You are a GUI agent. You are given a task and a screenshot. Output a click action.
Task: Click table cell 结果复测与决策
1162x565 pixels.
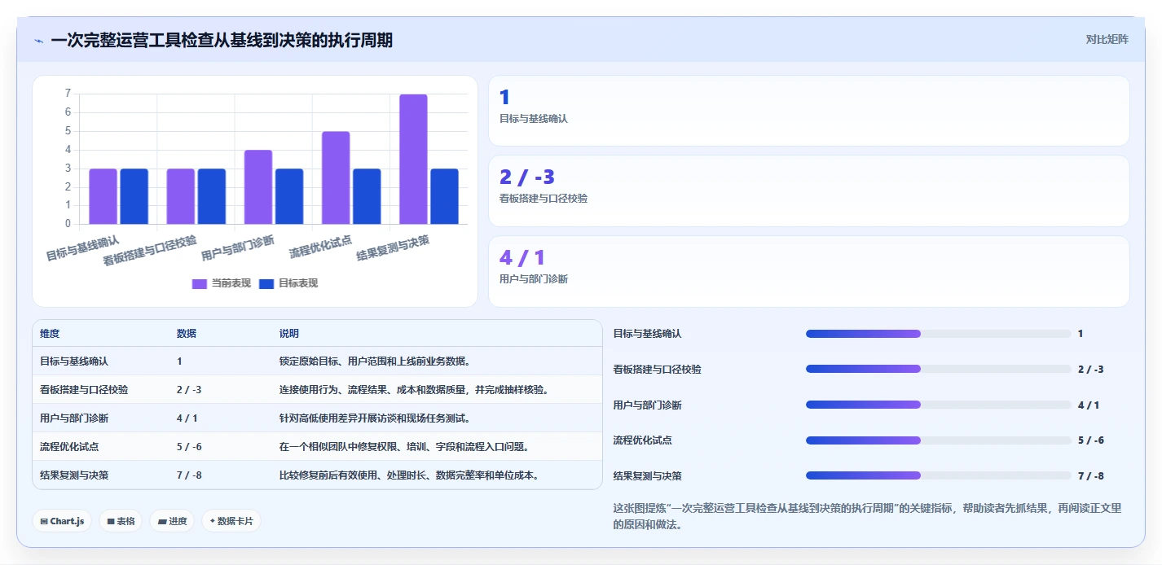(x=74, y=475)
